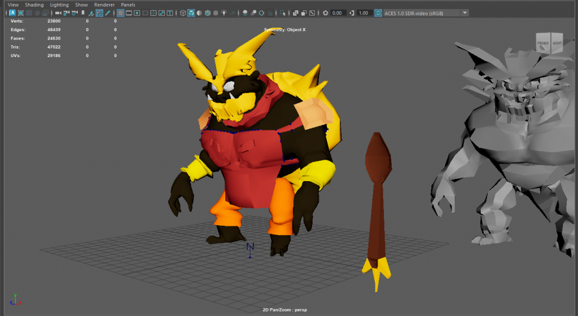Click the Exposure value field 0.00
The width and height of the screenshot is (578, 316).
pos(338,13)
